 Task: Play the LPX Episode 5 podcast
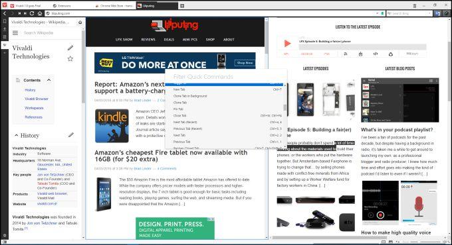(x=287, y=43)
